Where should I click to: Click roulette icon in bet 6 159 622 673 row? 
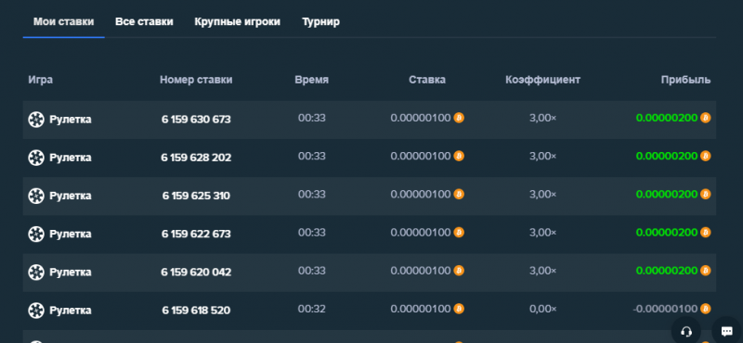36,235
